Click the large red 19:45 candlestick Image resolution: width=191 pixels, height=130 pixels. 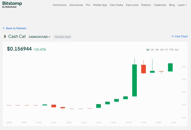(144, 69)
